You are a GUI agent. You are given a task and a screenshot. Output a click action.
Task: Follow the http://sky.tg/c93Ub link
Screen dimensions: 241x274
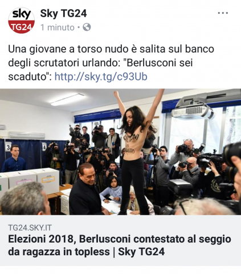click(x=101, y=76)
